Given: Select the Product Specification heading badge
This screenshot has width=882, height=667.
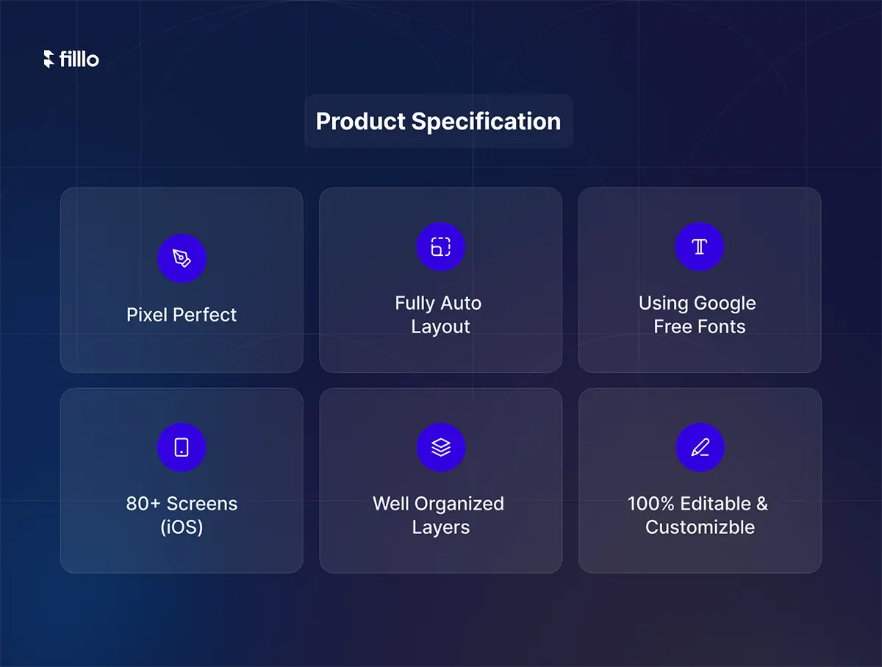Looking at the screenshot, I should (439, 121).
